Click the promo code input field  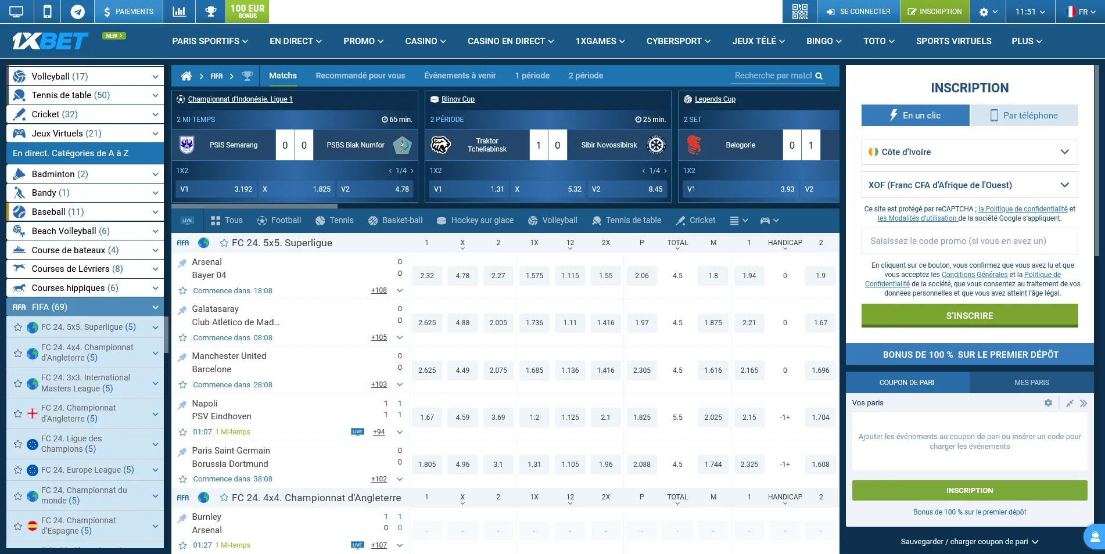[x=969, y=241]
